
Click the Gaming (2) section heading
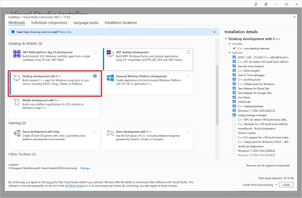tap(17, 123)
